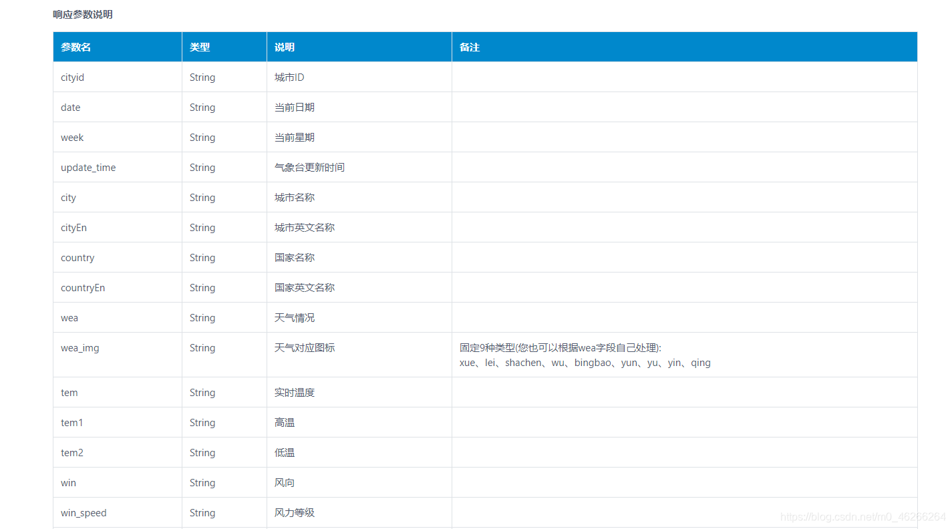Viewport: 952px width, 529px height.
Task: Click the 'String' type in the cityid row
Action: (x=202, y=77)
